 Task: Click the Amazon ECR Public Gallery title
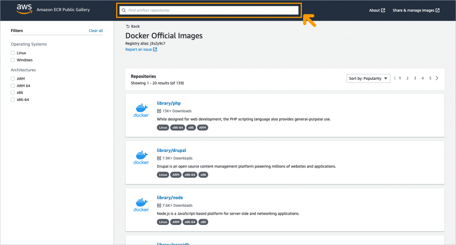[63, 10]
